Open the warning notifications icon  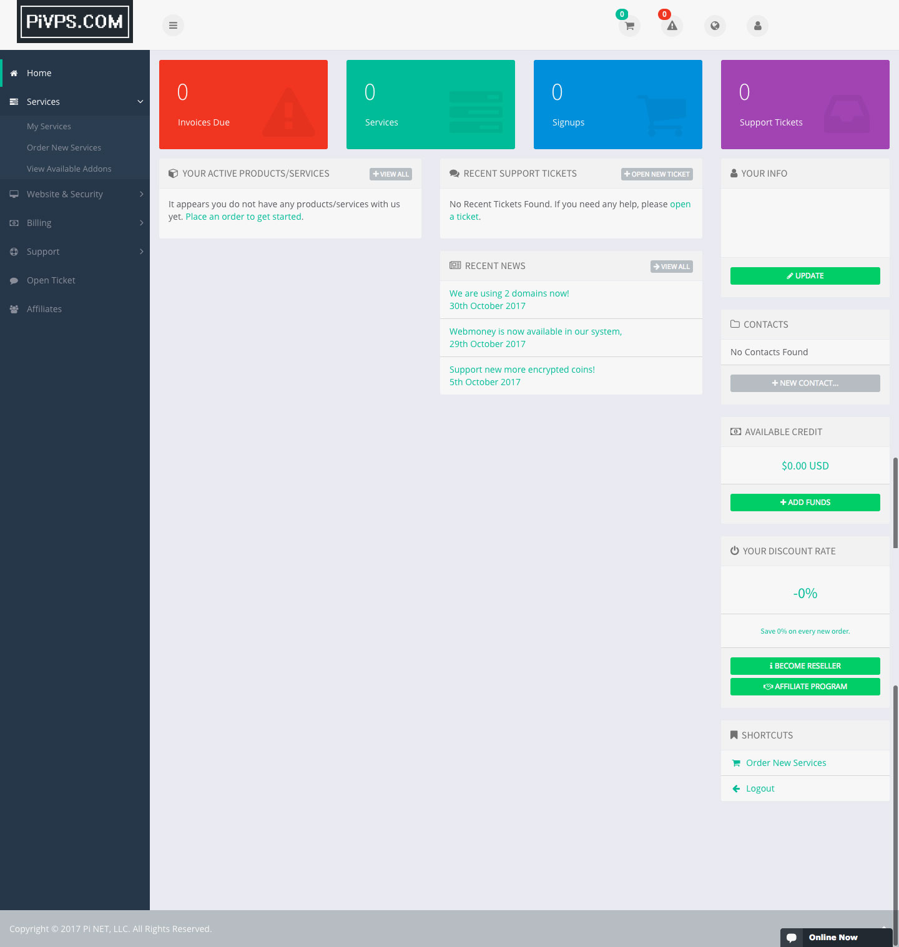pos(672,26)
